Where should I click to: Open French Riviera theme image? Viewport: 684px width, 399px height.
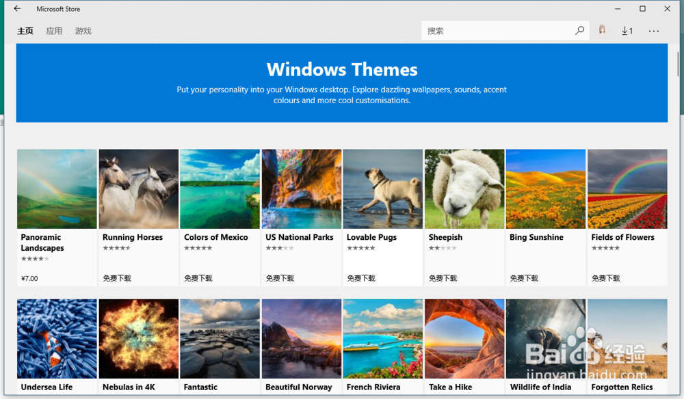pos(383,338)
